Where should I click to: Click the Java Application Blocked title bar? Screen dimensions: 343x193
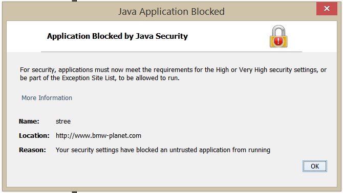171,11
